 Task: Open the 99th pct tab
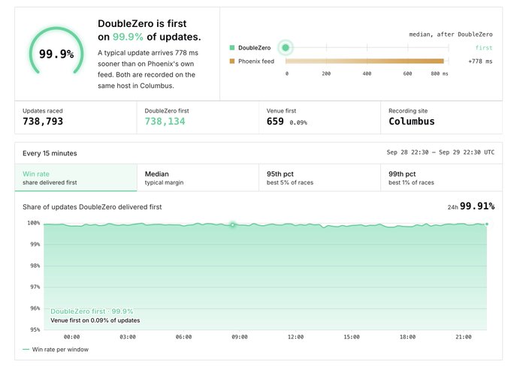click(x=441, y=178)
